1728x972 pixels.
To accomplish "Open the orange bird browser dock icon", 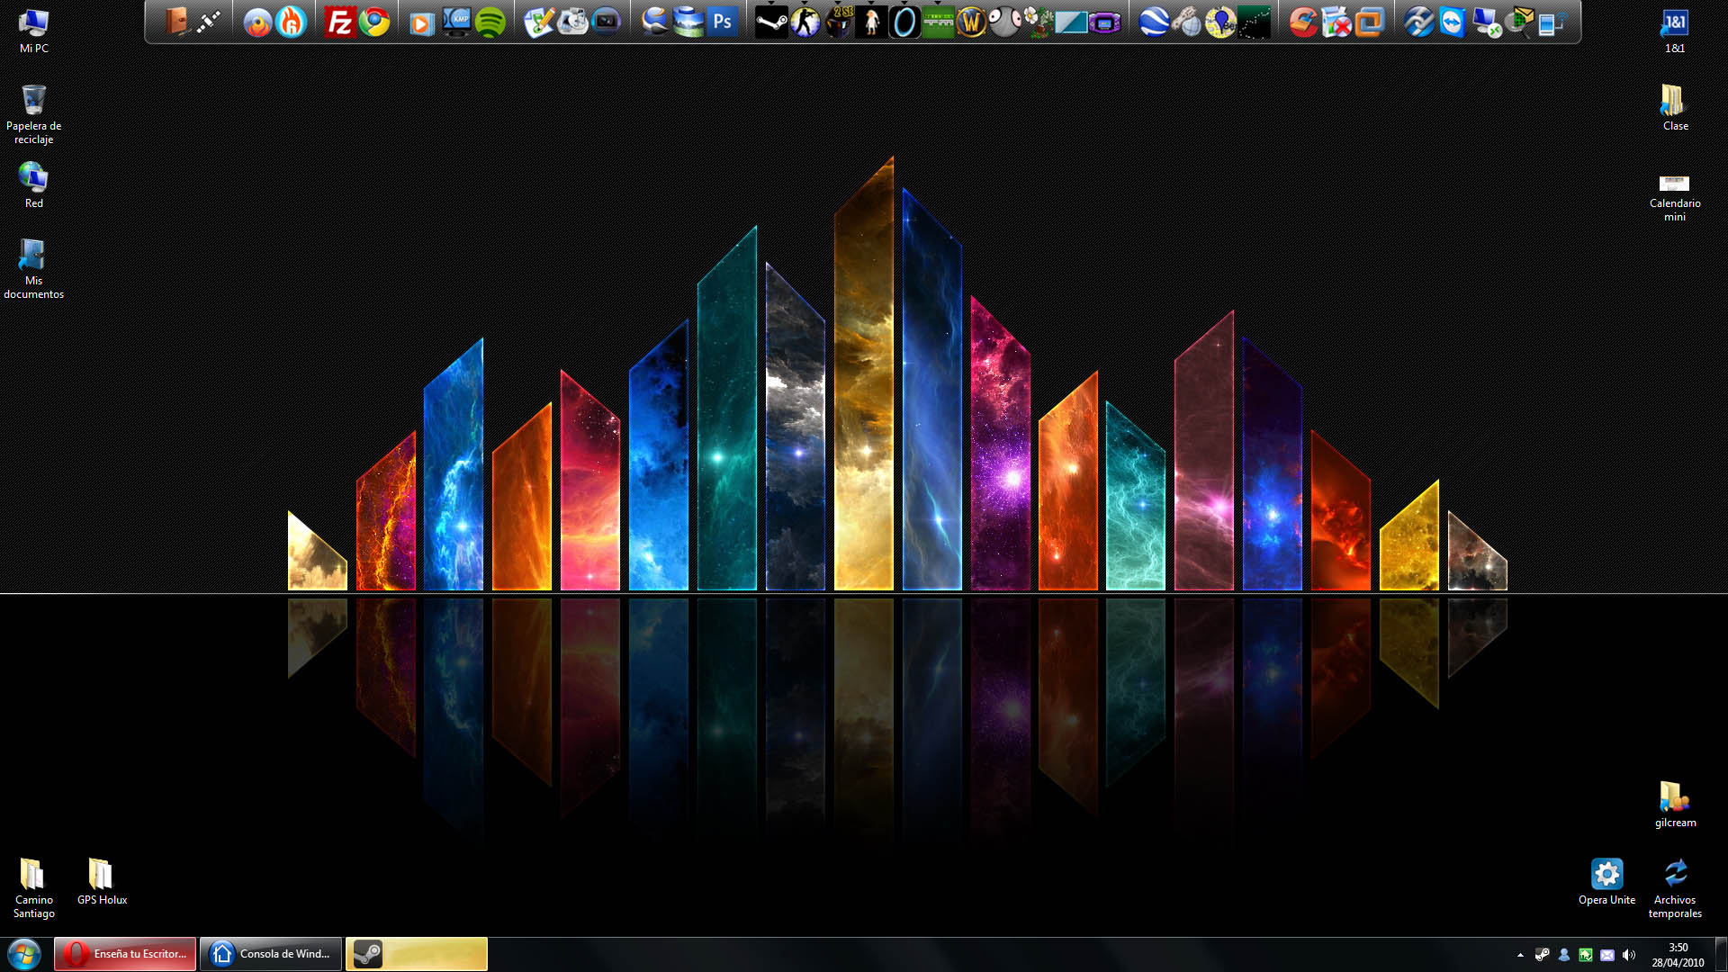I will click(x=258, y=22).
